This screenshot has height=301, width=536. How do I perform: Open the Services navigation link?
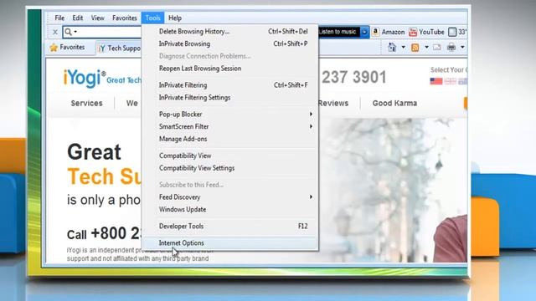[86, 103]
